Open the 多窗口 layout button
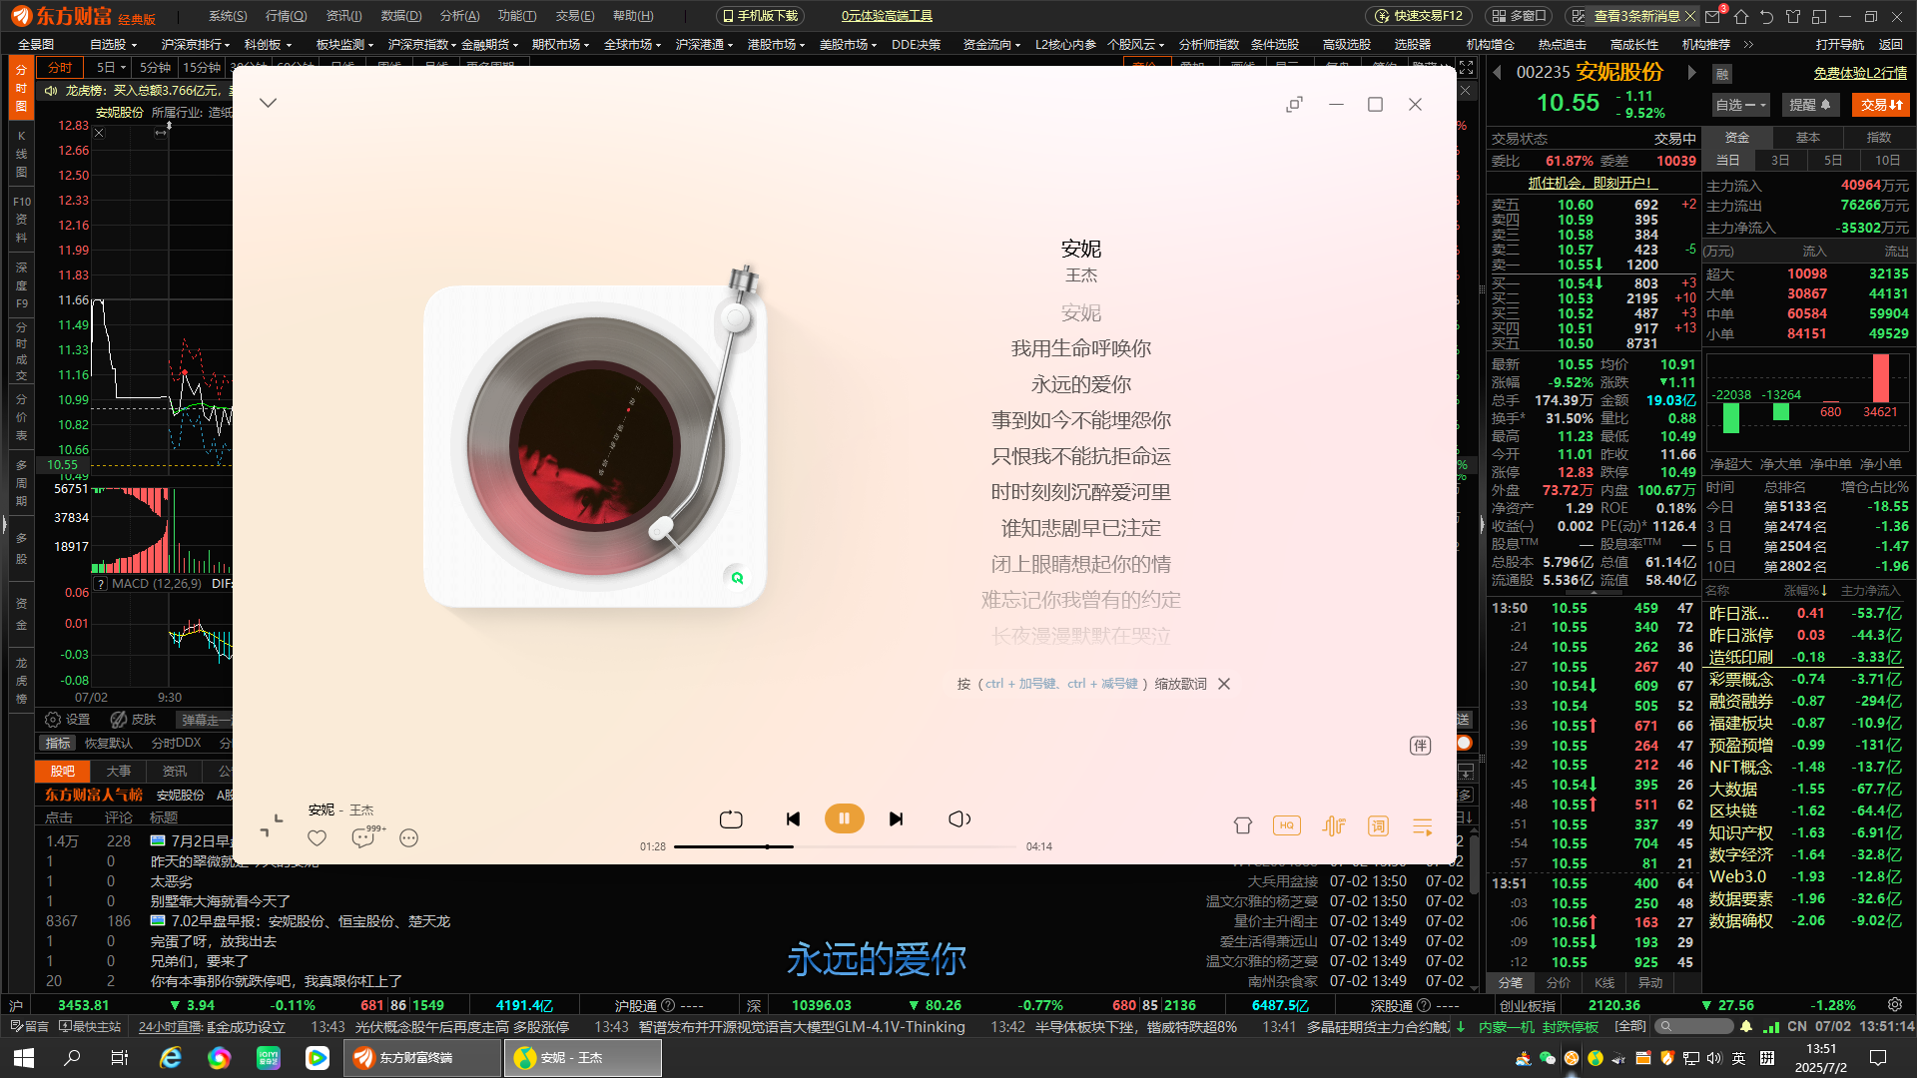The image size is (1917, 1078). (1519, 16)
